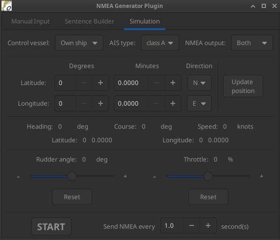Click the rudder angle slider handle

pos(72,176)
